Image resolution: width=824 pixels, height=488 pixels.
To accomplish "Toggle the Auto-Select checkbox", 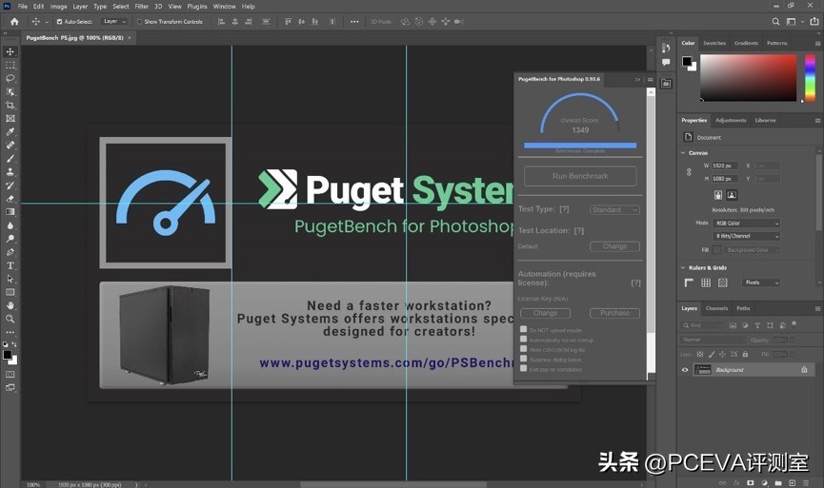I will coord(60,21).
